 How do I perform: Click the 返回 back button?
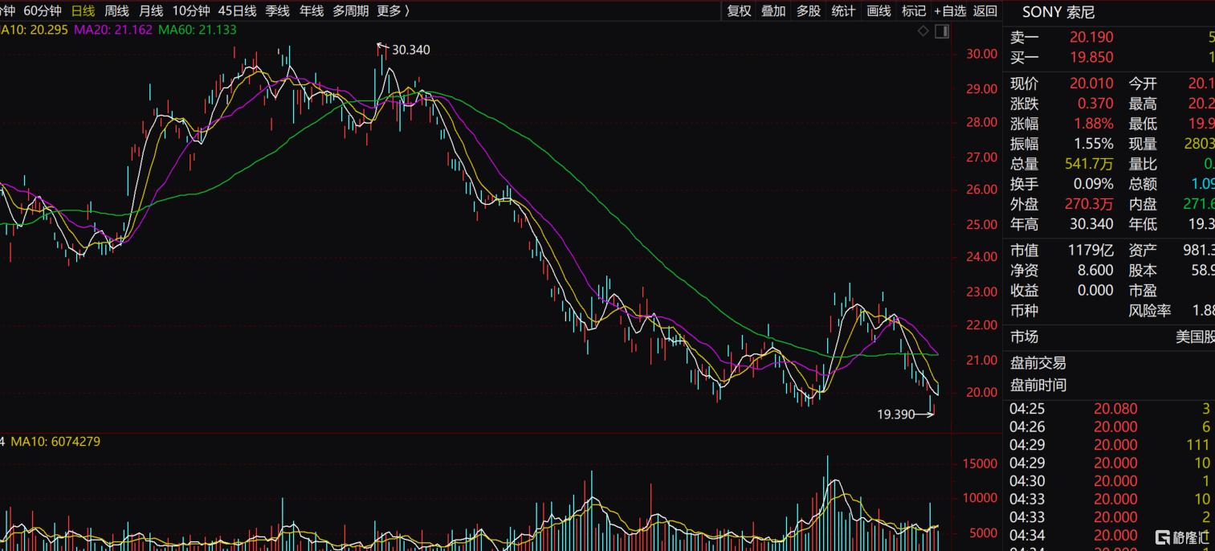[985, 11]
